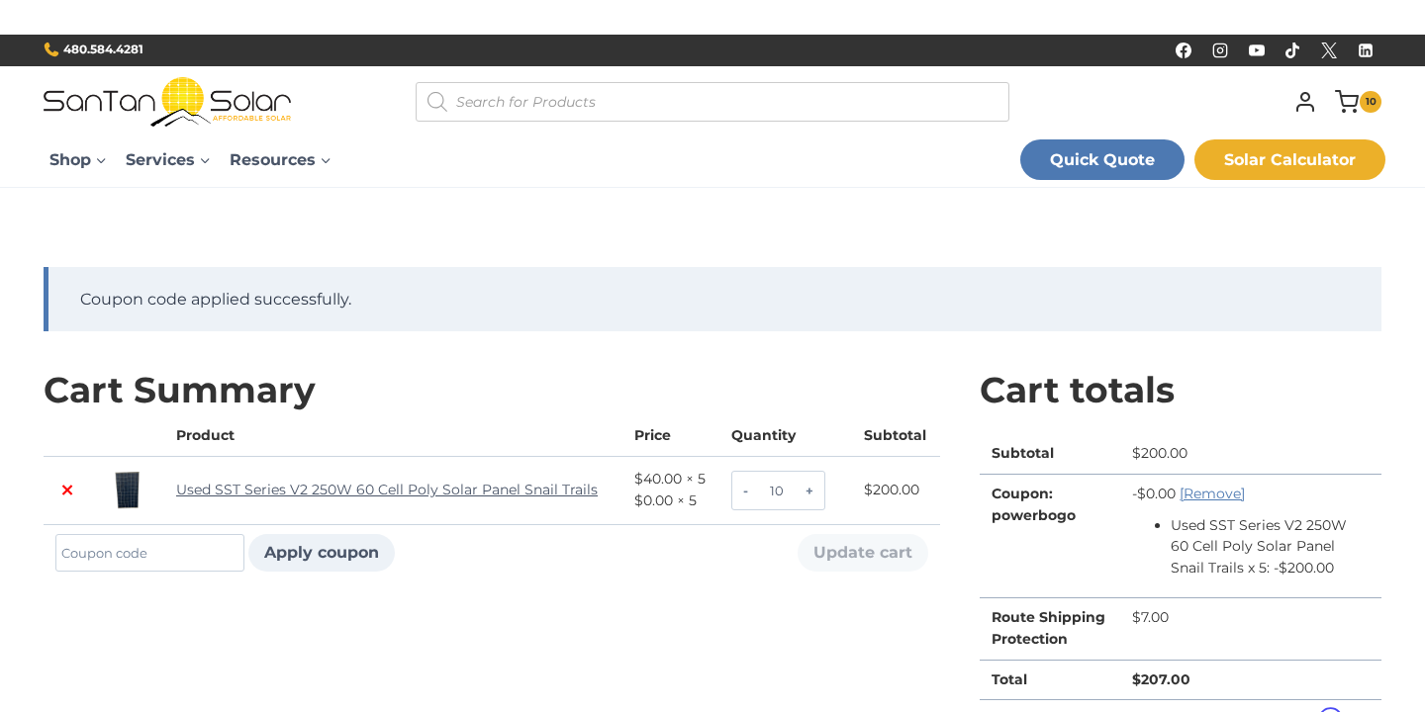Viewport: 1425px width, 712px height.
Task: Click the Quick Quote button
Action: click(x=1102, y=160)
